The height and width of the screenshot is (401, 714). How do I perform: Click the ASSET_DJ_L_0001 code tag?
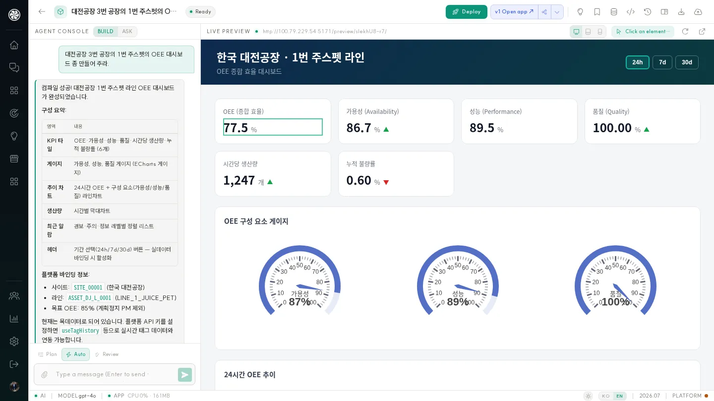(x=90, y=298)
